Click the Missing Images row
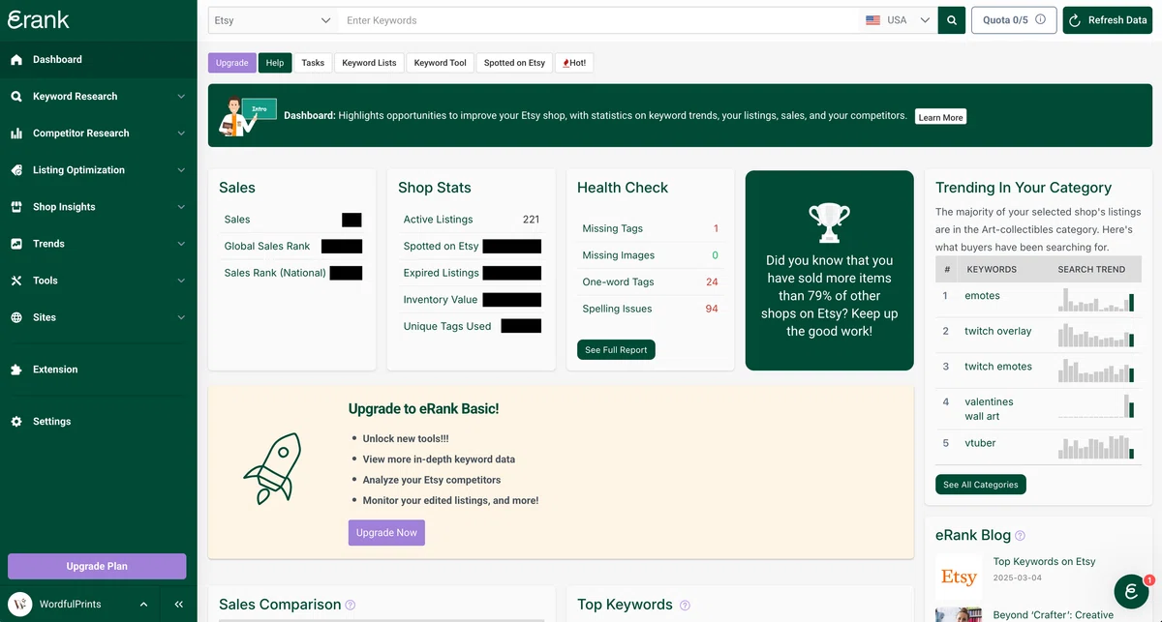1162x622 pixels. coord(651,255)
